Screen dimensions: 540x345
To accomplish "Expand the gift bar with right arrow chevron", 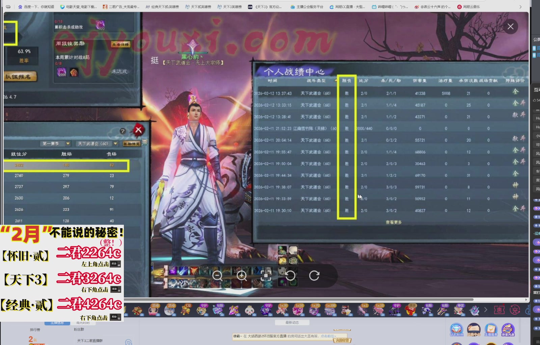I will coord(486,310).
